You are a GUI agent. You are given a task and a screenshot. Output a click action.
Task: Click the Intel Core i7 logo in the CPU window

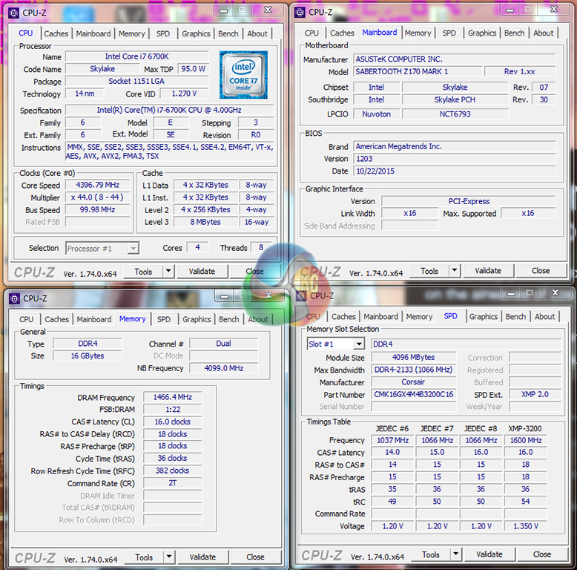[x=243, y=75]
